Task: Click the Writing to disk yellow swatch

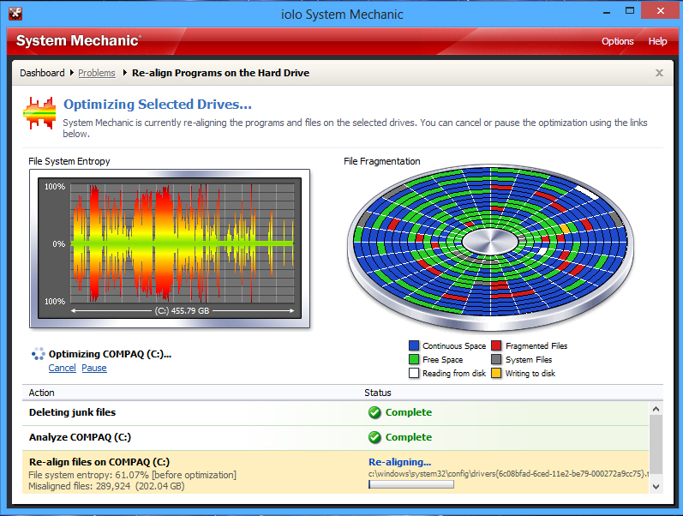Action: pyautogui.click(x=496, y=373)
